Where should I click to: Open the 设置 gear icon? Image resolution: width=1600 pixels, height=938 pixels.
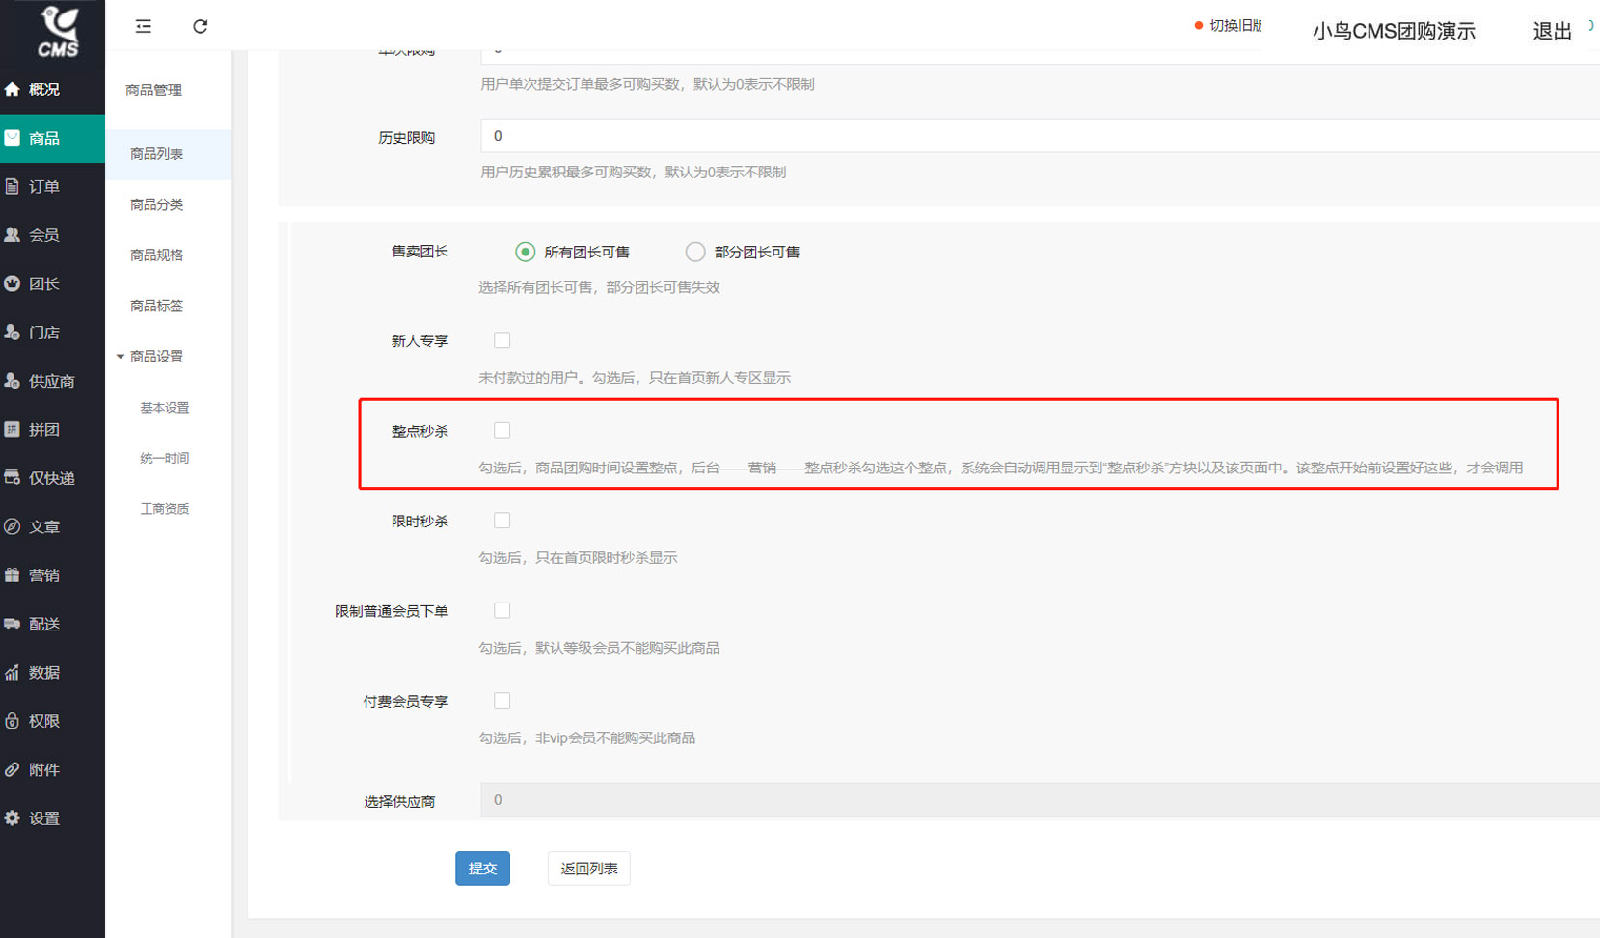click(x=13, y=818)
